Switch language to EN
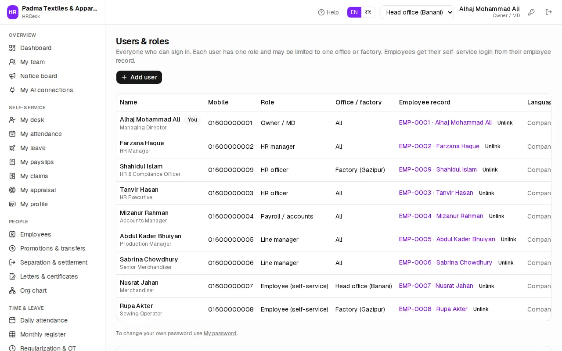Viewport: 562px width, 351px height. coord(354,12)
